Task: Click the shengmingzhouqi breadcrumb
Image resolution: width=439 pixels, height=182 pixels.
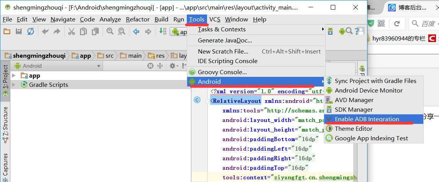Action: 35,56
